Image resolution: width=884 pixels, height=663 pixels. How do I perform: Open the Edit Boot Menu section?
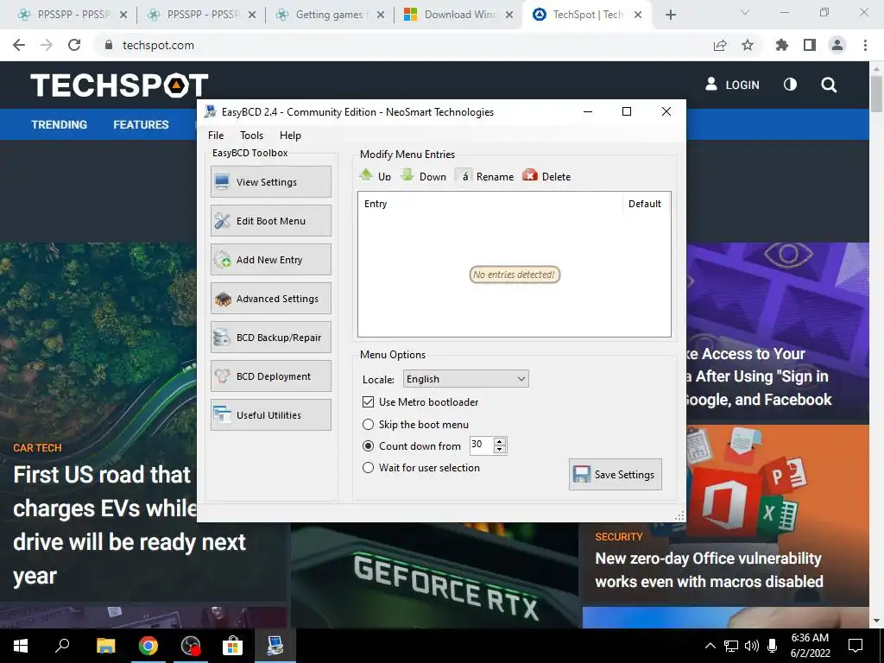coord(270,220)
